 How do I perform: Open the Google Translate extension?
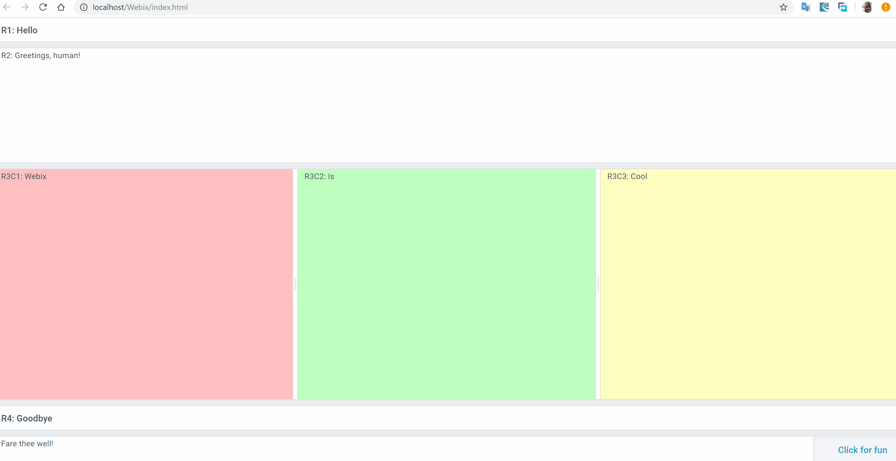(x=806, y=7)
